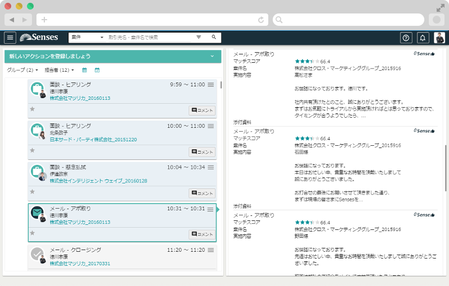Open the notifications bell
449x286 pixels.
click(423, 38)
